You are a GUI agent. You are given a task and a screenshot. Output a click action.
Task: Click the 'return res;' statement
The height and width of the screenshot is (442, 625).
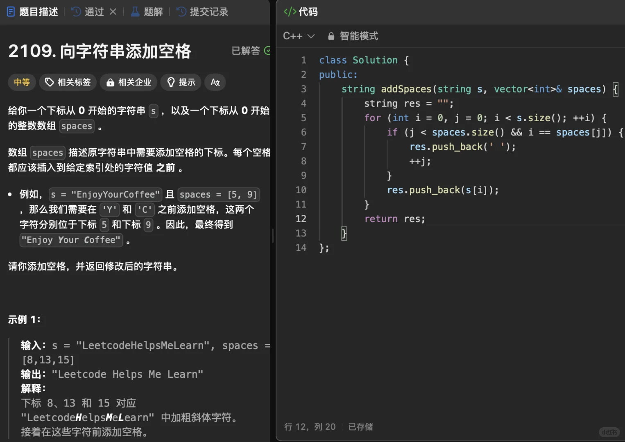[395, 219]
